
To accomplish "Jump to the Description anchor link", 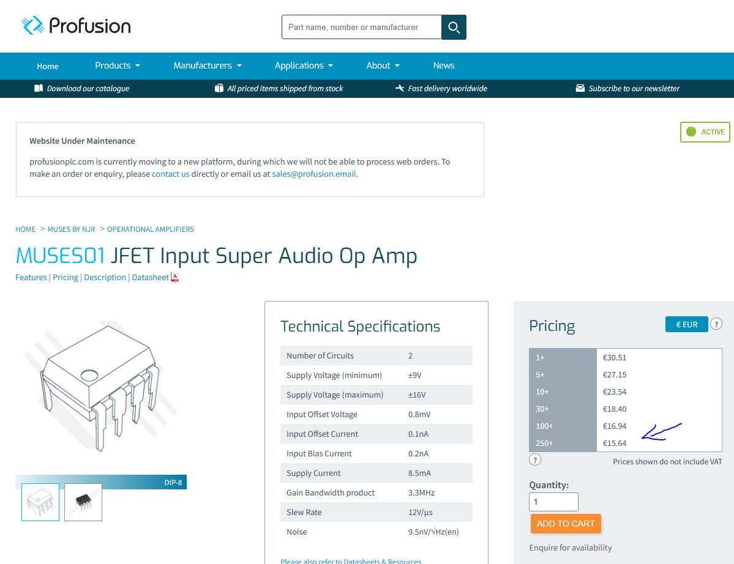I will [x=105, y=277].
